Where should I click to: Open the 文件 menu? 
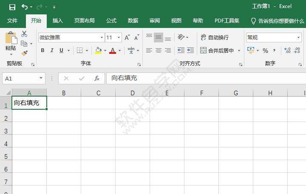pos(12,21)
